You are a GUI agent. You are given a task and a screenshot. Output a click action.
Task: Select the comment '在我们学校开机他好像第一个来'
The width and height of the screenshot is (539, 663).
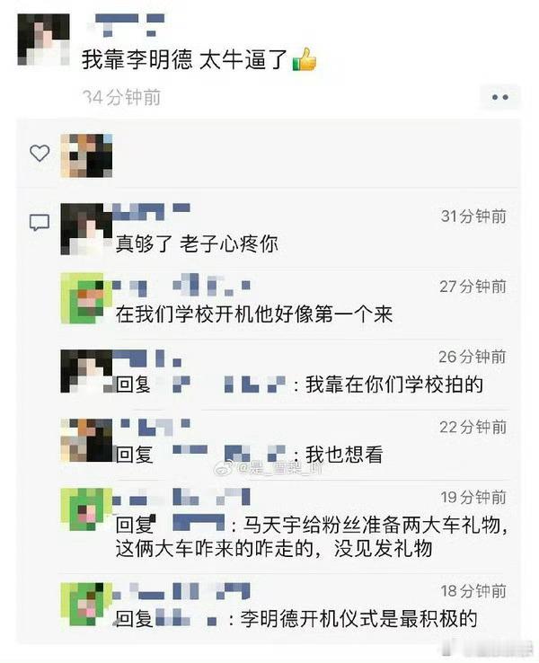(x=254, y=314)
